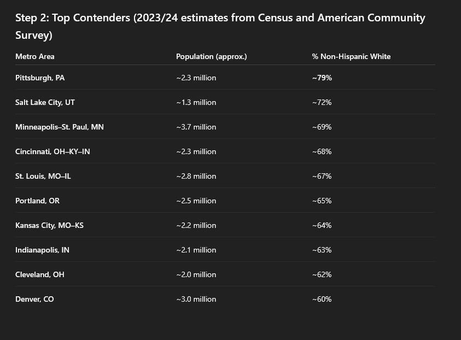
Task: Select the ~72% Salt Lake City percentage
Action: [x=322, y=103]
